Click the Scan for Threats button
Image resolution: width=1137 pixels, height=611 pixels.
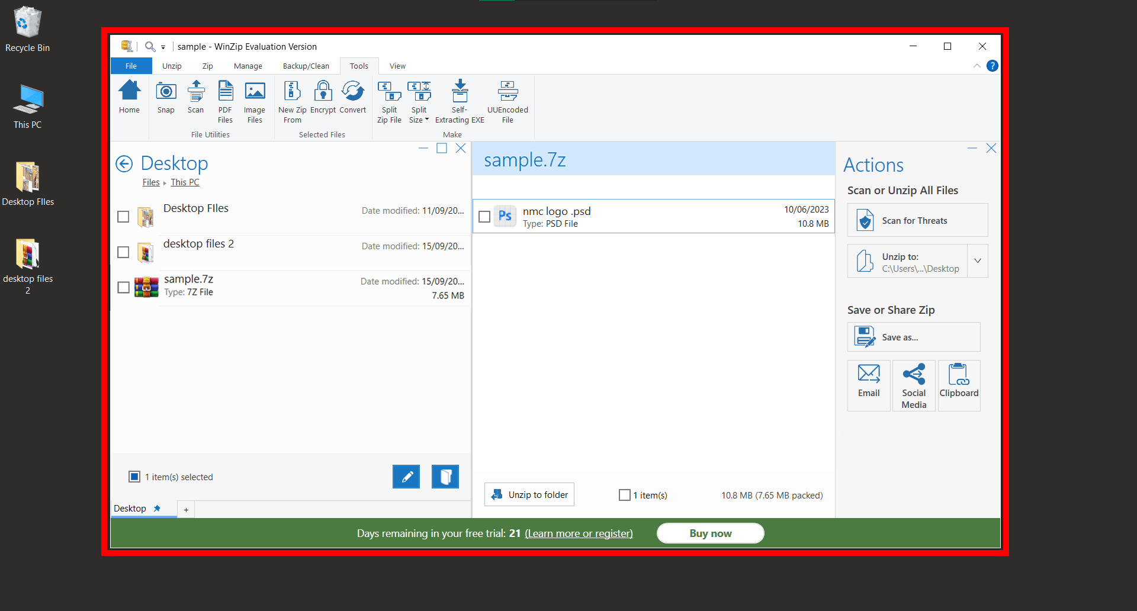click(917, 220)
